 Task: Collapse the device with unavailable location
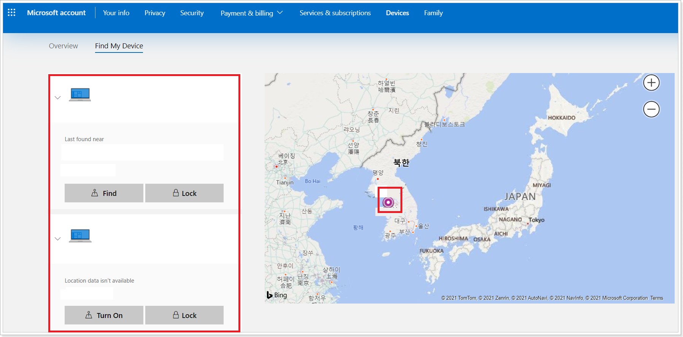pos(58,239)
